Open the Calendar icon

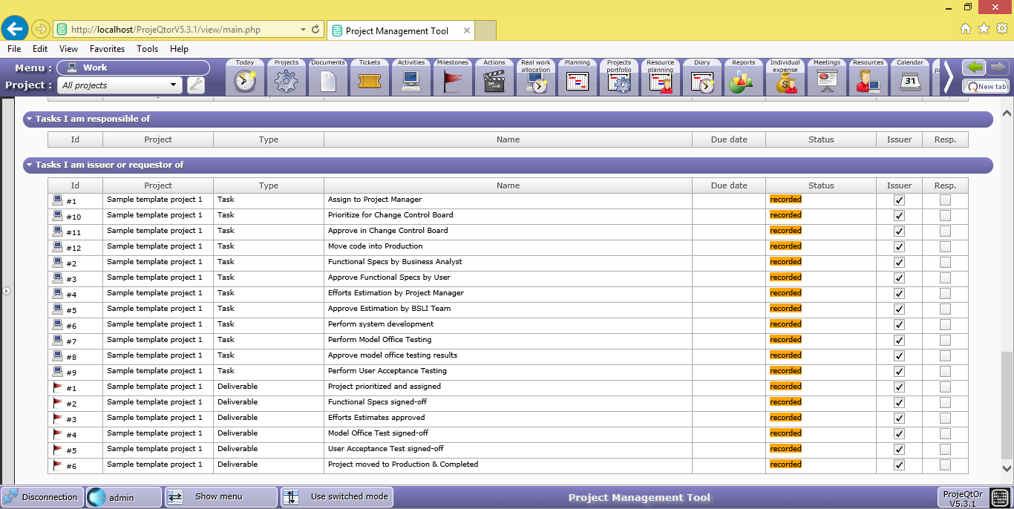click(x=909, y=81)
